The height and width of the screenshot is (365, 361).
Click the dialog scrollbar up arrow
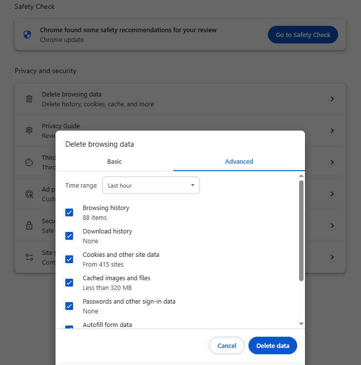[x=301, y=176]
